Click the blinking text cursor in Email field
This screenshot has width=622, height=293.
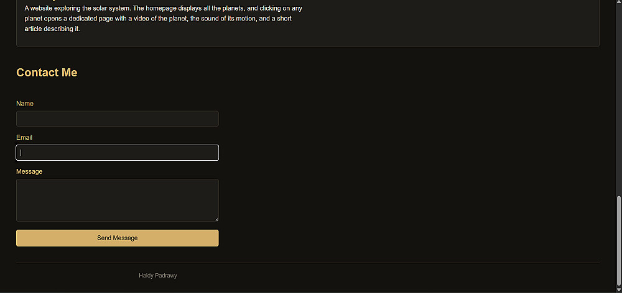21,153
